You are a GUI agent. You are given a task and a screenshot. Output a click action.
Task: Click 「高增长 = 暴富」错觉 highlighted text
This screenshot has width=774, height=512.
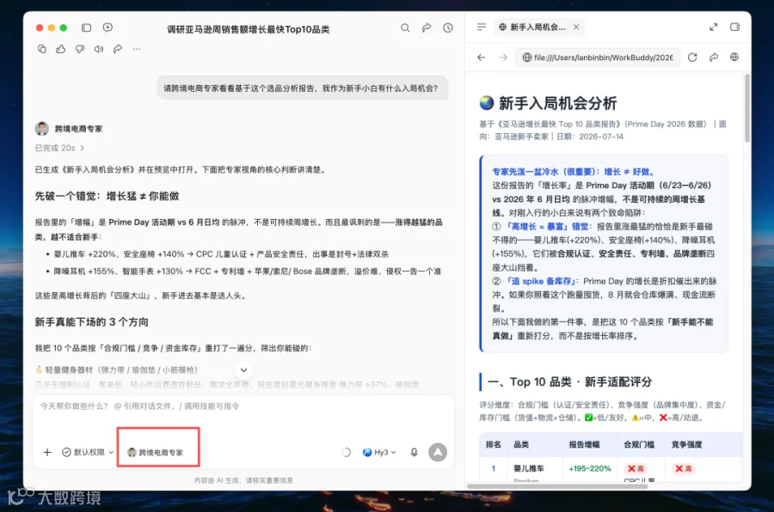click(547, 227)
